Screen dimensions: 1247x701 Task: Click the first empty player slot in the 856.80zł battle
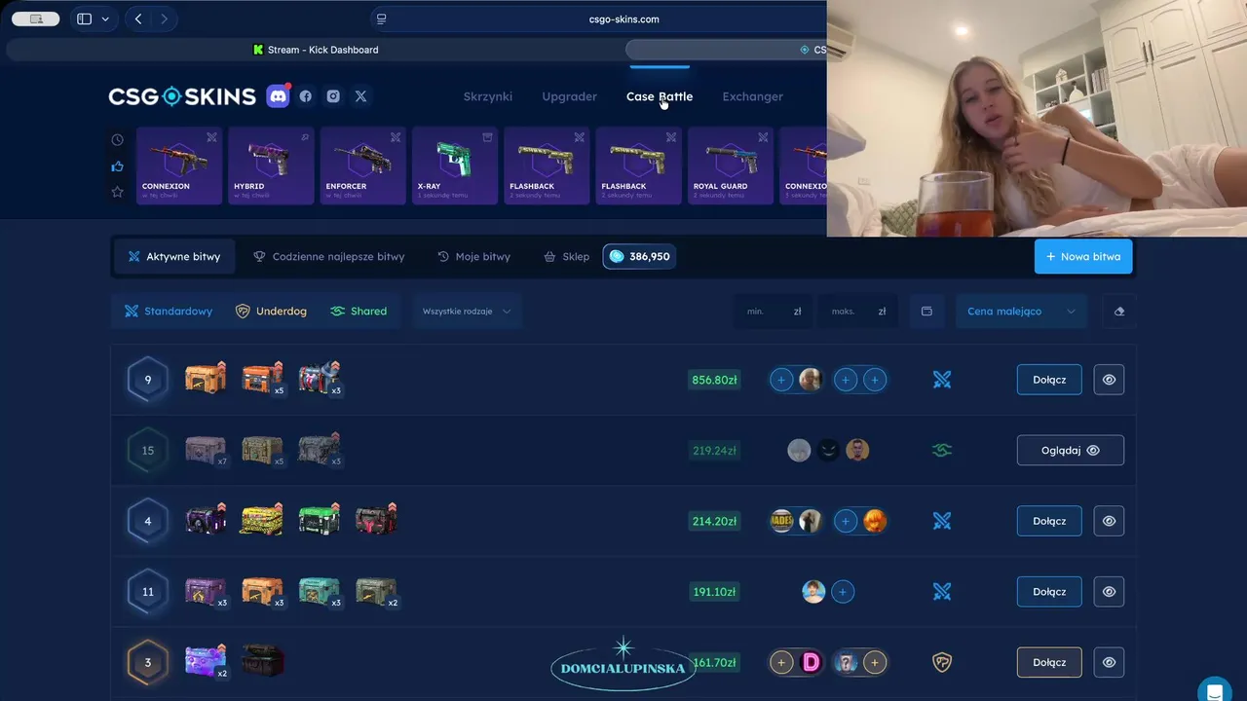pyautogui.click(x=781, y=380)
